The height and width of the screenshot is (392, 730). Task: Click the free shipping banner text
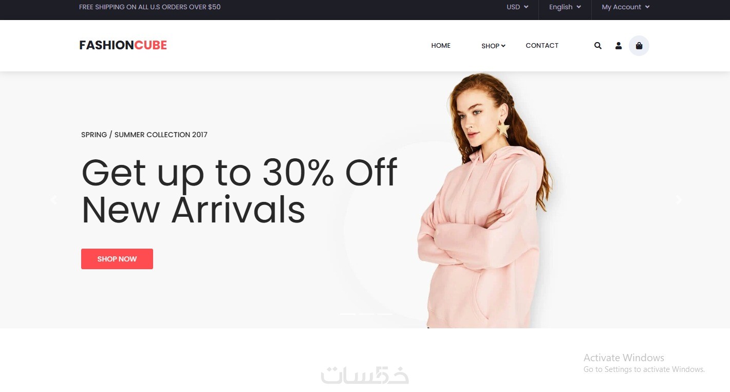pos(150,7)
